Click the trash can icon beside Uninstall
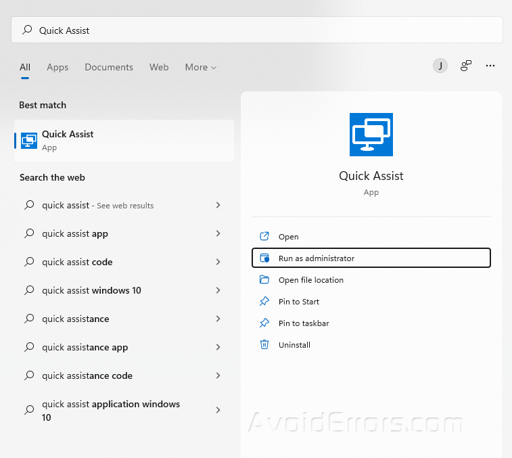 pos(264,344)
